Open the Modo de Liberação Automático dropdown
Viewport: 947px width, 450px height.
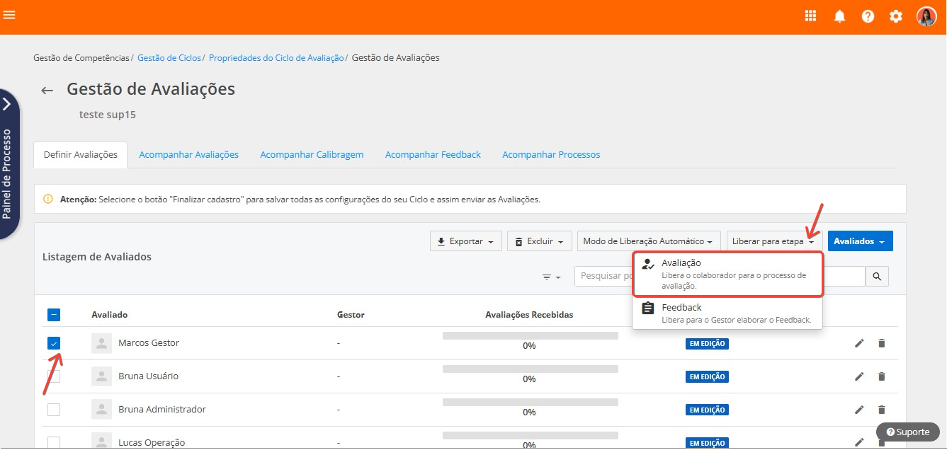click(648, 241)
